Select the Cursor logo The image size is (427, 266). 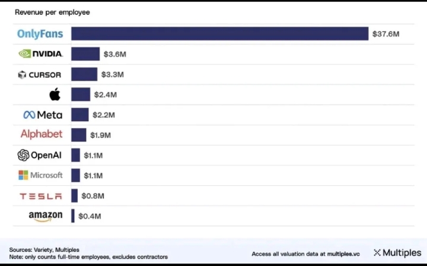pos(40,75)
